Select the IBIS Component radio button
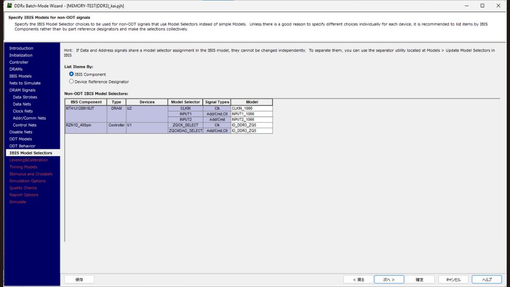This screenshot has height=287, width=510. [x=72, y=74]
